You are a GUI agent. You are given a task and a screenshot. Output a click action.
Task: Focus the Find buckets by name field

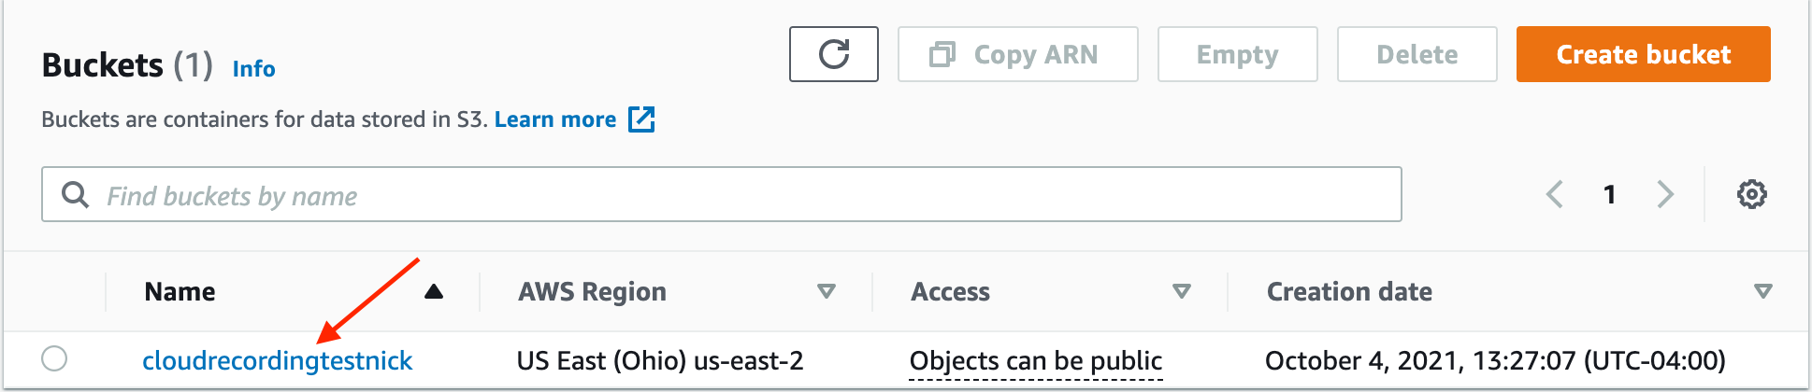coord(748,195)
